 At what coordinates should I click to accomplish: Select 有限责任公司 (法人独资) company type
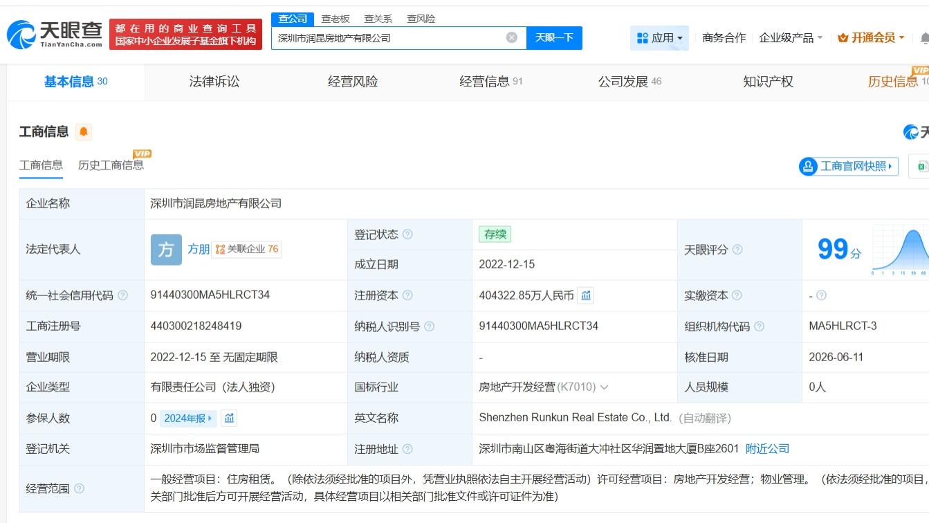212,387
